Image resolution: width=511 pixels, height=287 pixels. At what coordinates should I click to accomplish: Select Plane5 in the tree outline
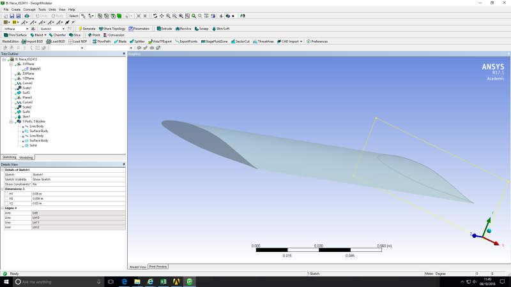click(x=27, y=98)
